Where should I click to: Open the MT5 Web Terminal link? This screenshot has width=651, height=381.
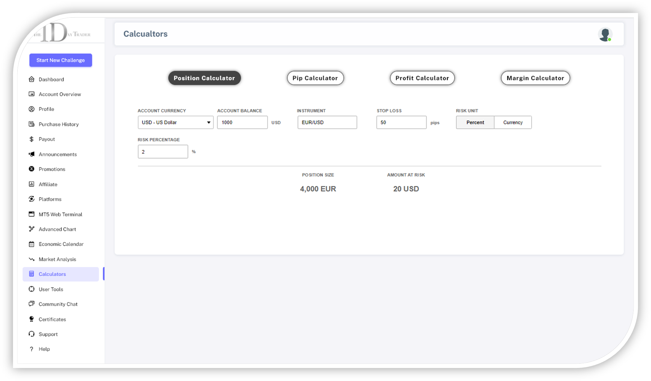60,214
